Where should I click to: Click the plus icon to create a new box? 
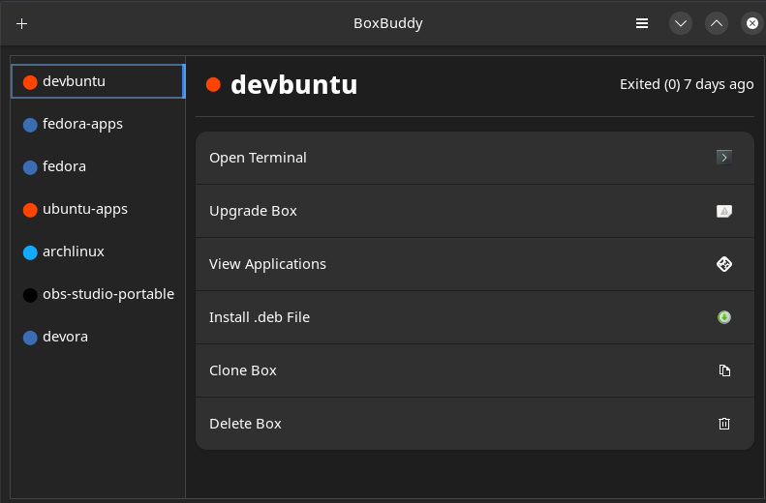(x=22, y=23)
